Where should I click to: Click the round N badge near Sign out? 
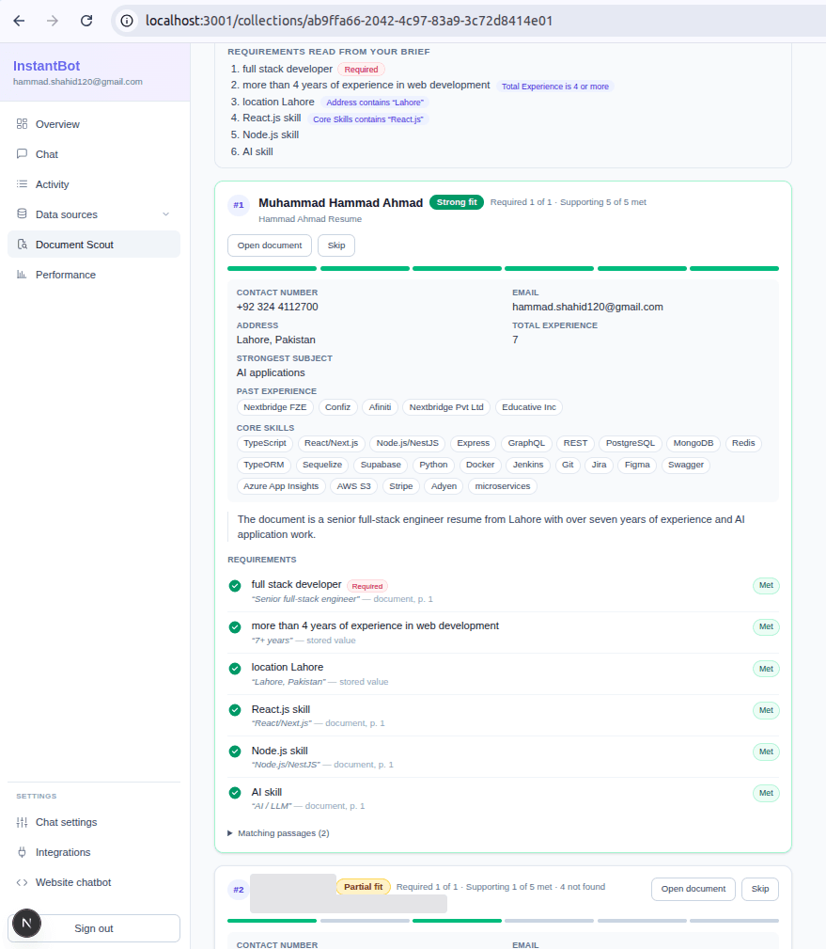(x=26, y=923)
